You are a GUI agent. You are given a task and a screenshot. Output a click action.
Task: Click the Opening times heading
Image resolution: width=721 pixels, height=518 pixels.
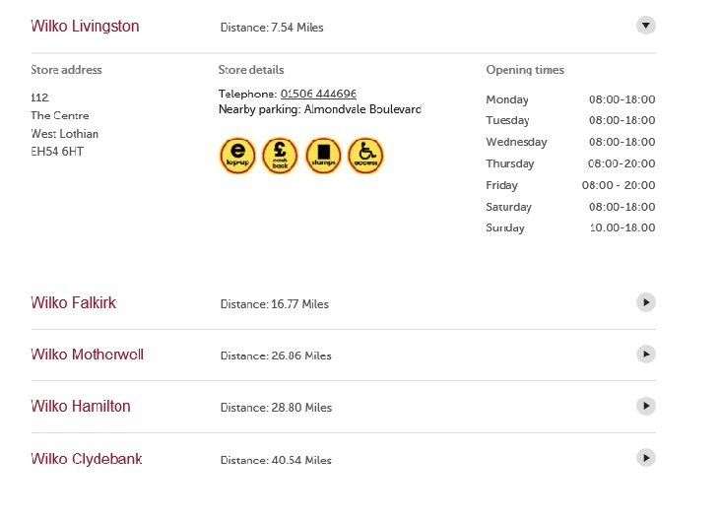(x=525, y=70)
